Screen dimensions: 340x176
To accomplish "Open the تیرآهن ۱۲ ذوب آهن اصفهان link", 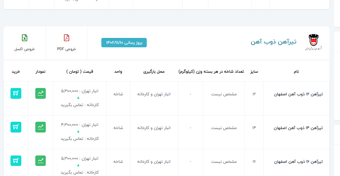I will tap(298, 94).
